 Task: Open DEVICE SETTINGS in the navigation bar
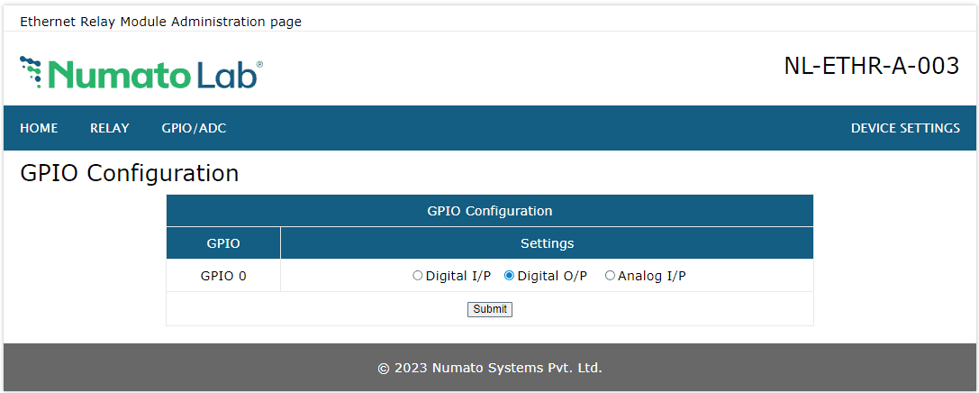(905, 128)
